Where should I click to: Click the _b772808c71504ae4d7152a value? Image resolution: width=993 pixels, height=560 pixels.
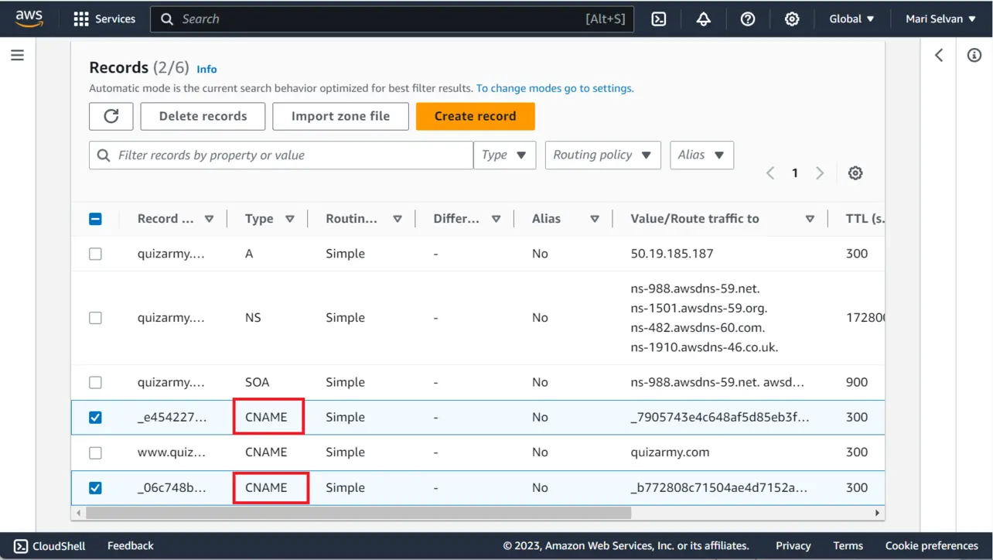click(718, 488)
